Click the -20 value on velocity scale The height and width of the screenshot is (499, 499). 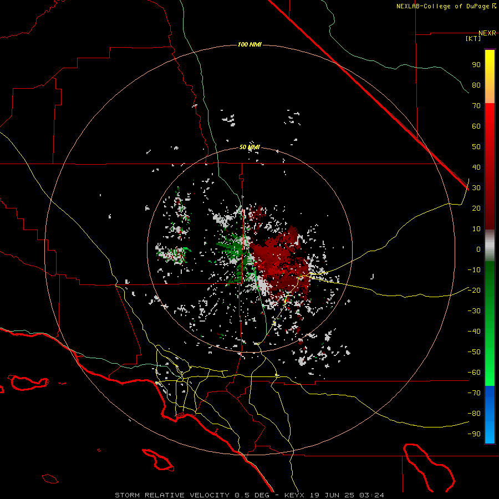tap(474, 290)
